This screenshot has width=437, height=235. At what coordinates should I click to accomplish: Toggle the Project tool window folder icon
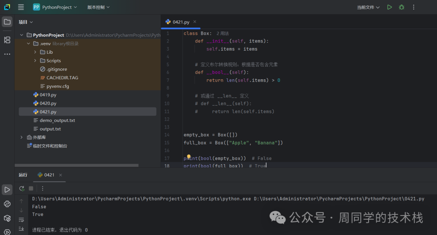[x=7, y=22]
